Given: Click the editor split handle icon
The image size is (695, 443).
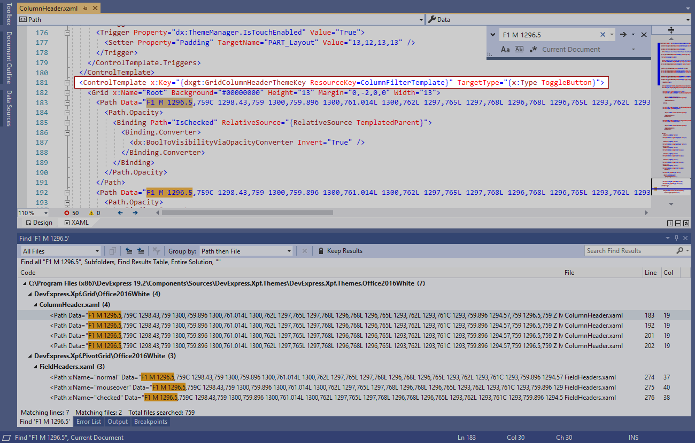Looking at the screenshot, I should click(671, 30).
